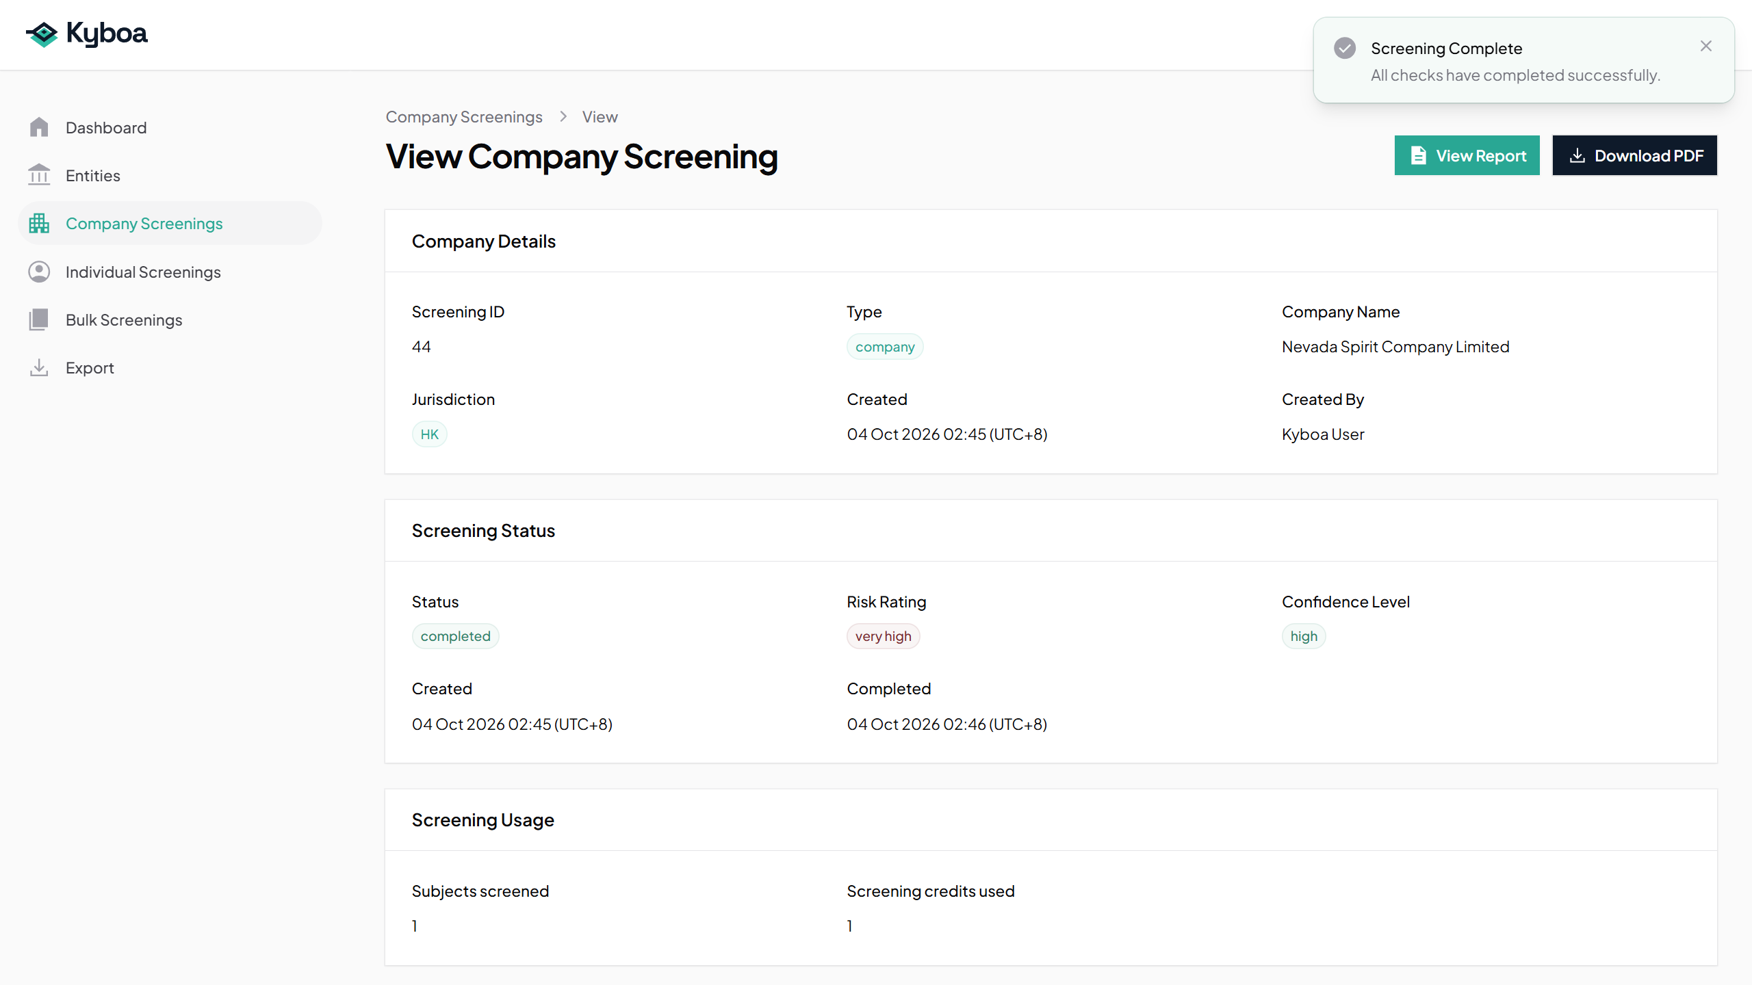
Task: Click the Export download icon
Action: pyautogui.click(x=39, y=367)
